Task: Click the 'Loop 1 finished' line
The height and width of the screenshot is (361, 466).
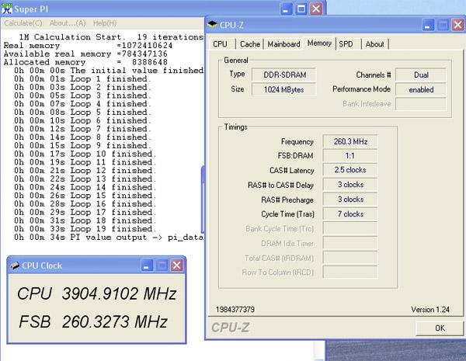Action: pyautogui.click(x=83, y=79)
